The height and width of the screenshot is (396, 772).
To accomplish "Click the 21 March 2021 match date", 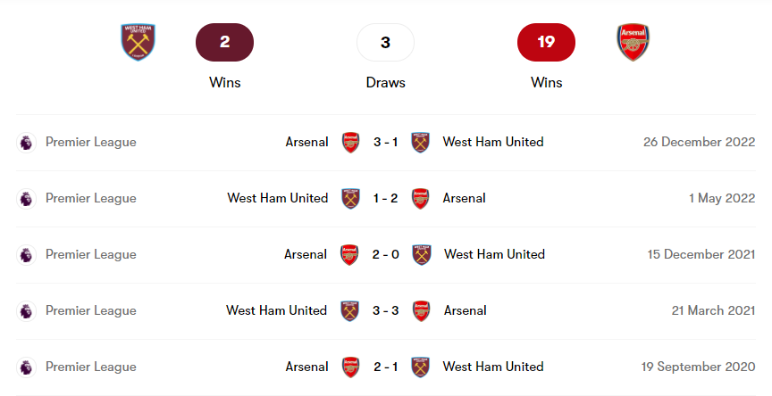I will point(713,310).
